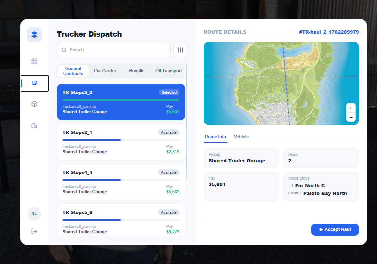Image resolution: width=377 pixels, height=264 pixels.
Task: Click the $9,279 pay amount
Action: [173, 232]
